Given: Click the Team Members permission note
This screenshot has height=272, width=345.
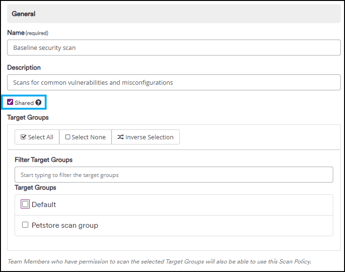Looking at the screenshot, I should click(x=160, y=262).
